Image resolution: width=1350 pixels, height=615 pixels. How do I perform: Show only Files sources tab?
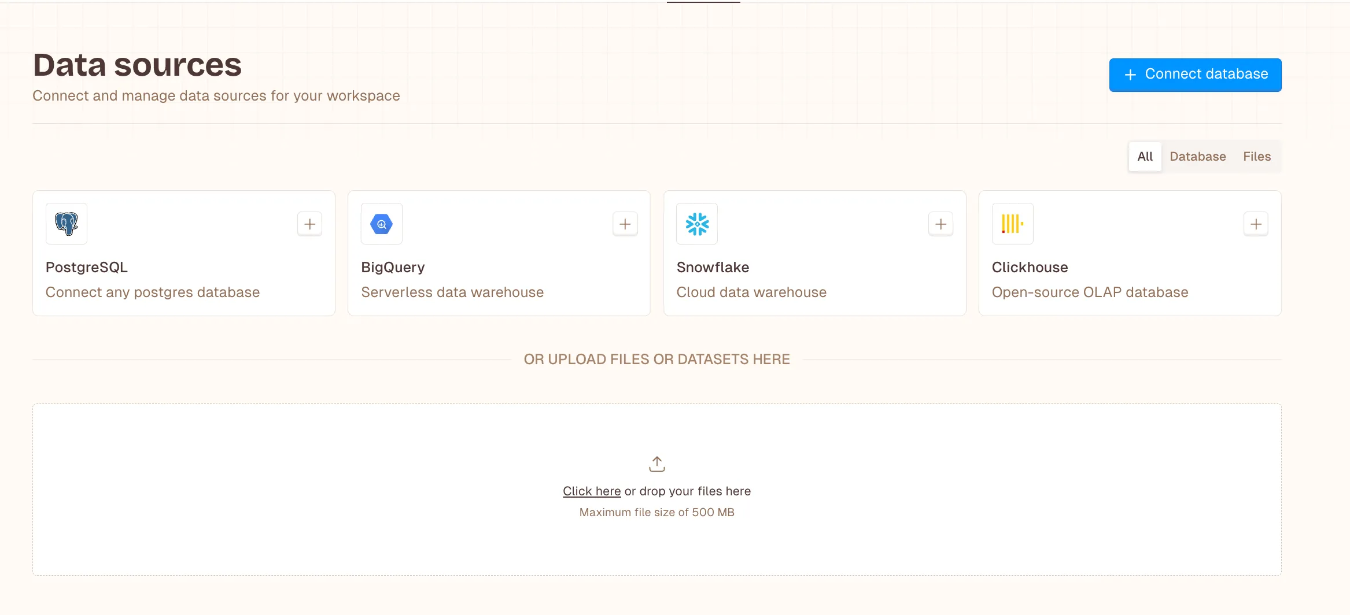[x=1257, y=157]
